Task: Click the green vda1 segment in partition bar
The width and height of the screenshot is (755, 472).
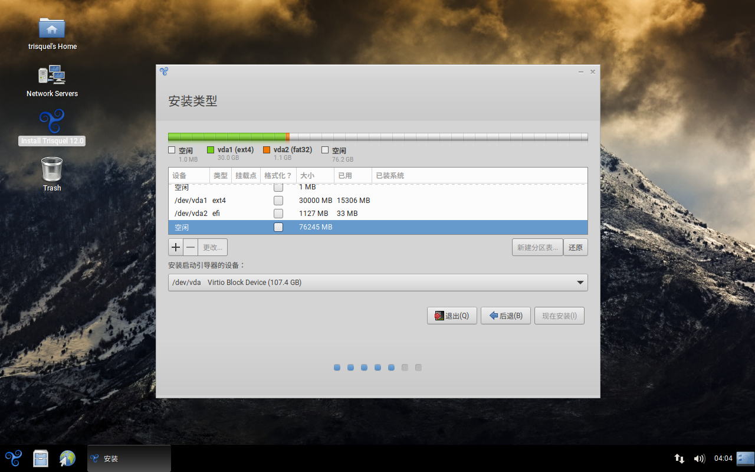Action: coord(227,137)
